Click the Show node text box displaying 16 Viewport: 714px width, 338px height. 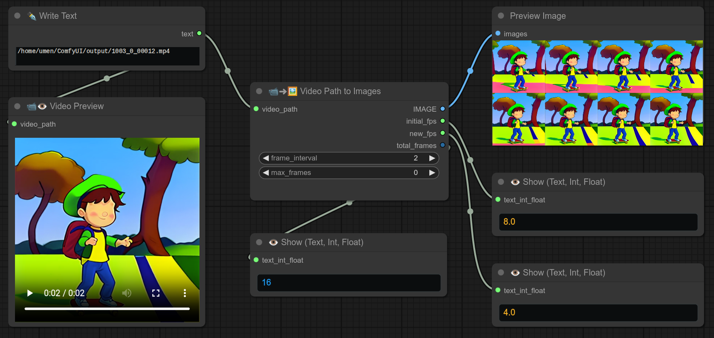coord(348,283)
